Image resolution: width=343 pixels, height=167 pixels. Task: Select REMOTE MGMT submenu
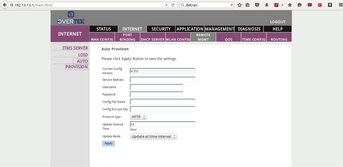(203, 37)
